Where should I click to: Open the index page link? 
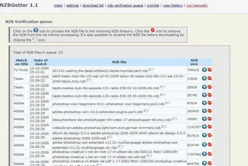(58, 5)
